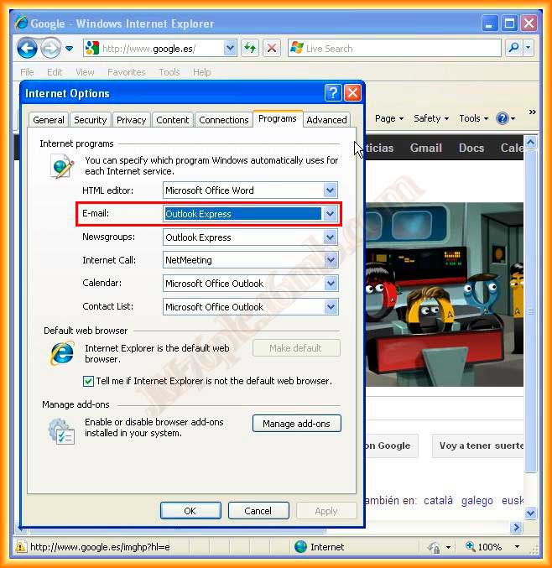
Task: Click the OK button
Action: point(190,511)
